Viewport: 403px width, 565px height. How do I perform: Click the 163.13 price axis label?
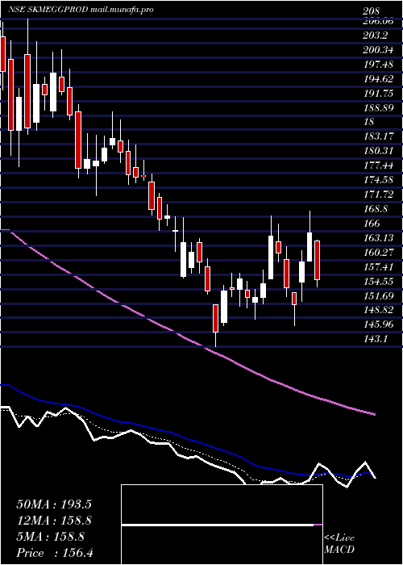coord(379,238)
